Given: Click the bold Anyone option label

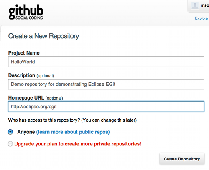Looking at the screenshot, I should (26, 132).
